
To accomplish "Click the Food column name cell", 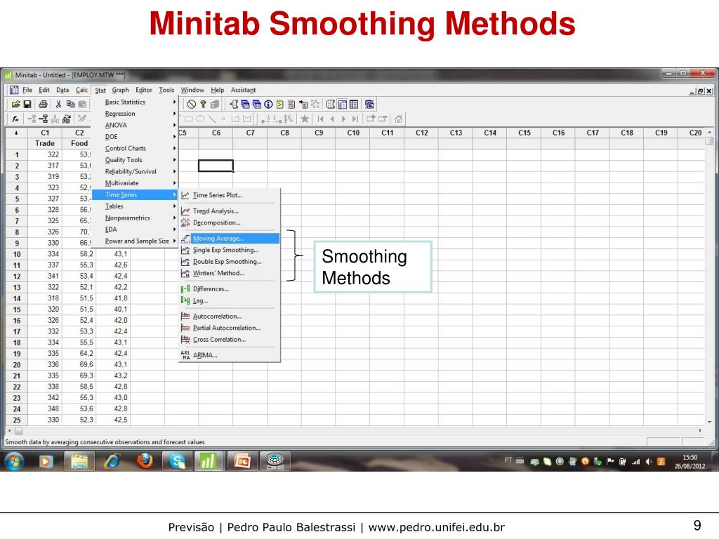I will click(79, 143).
